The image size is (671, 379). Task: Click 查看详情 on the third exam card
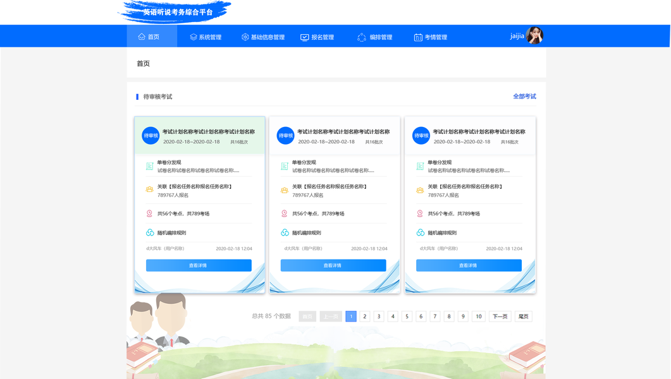click(x=469, y=265)
